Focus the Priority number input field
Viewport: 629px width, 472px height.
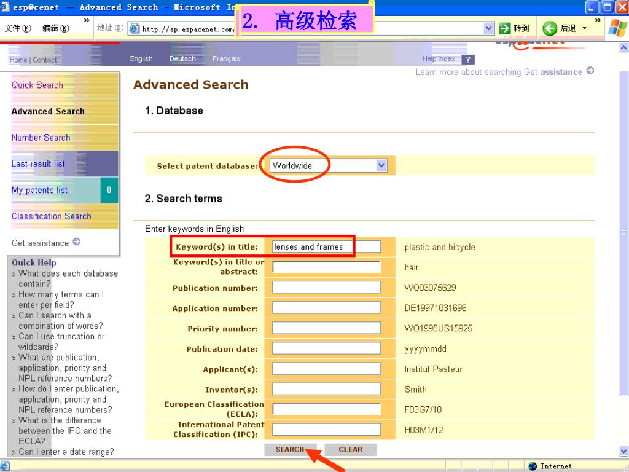tap(327, 328)
